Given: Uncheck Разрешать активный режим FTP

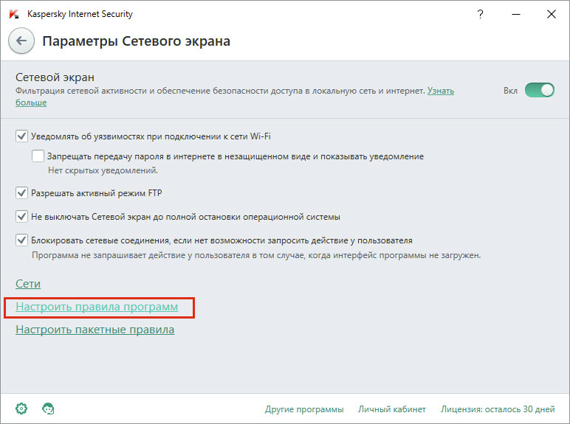Looking at the screenshot, I should pyautogui.click(x=22, y=192).
